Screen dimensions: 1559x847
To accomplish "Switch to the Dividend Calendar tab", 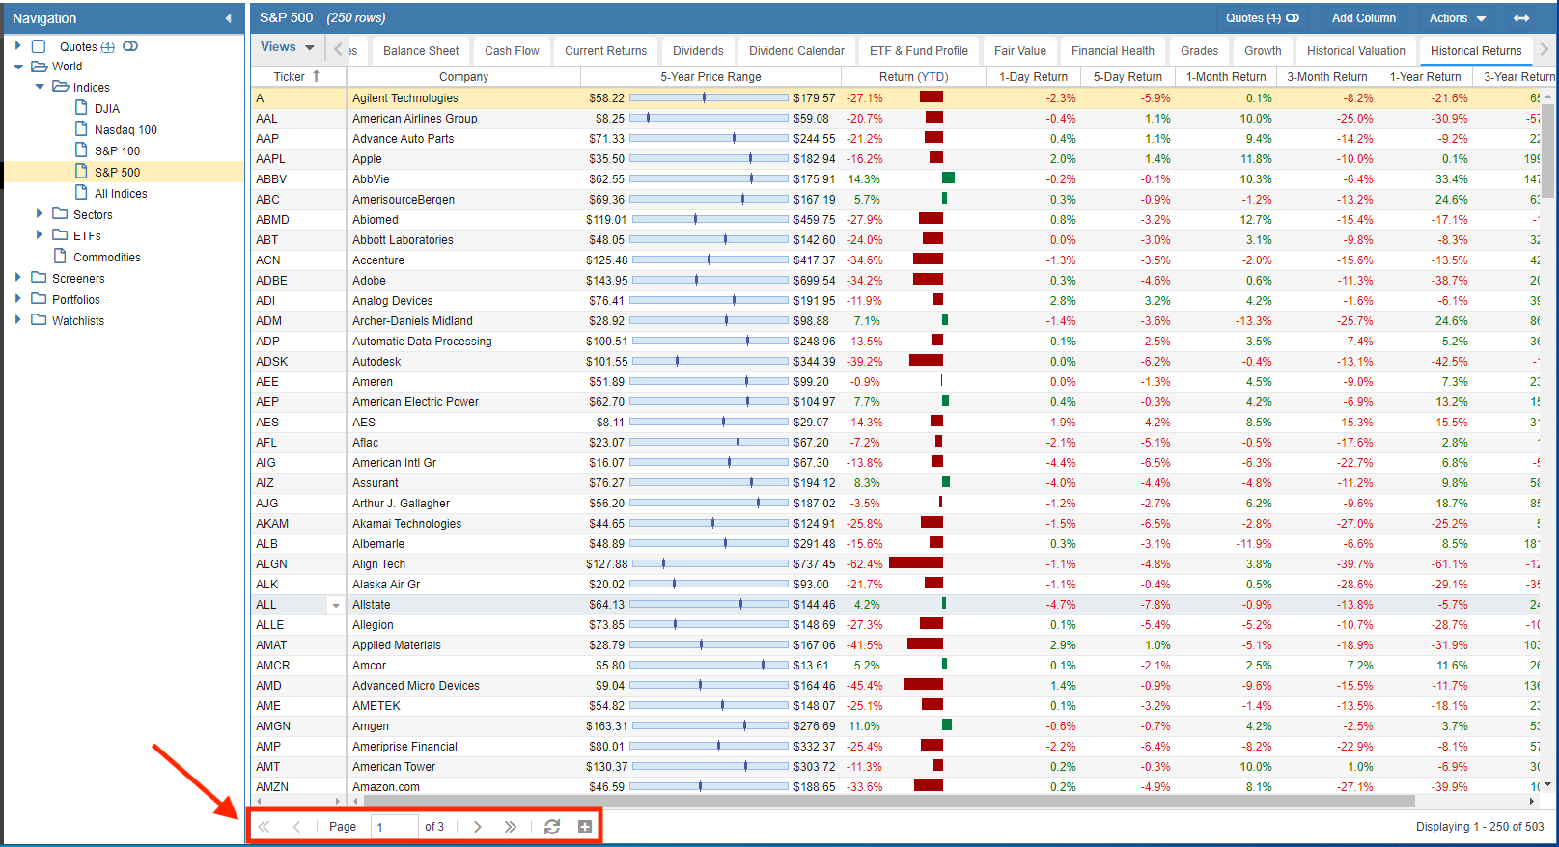I will pos(796,51).
